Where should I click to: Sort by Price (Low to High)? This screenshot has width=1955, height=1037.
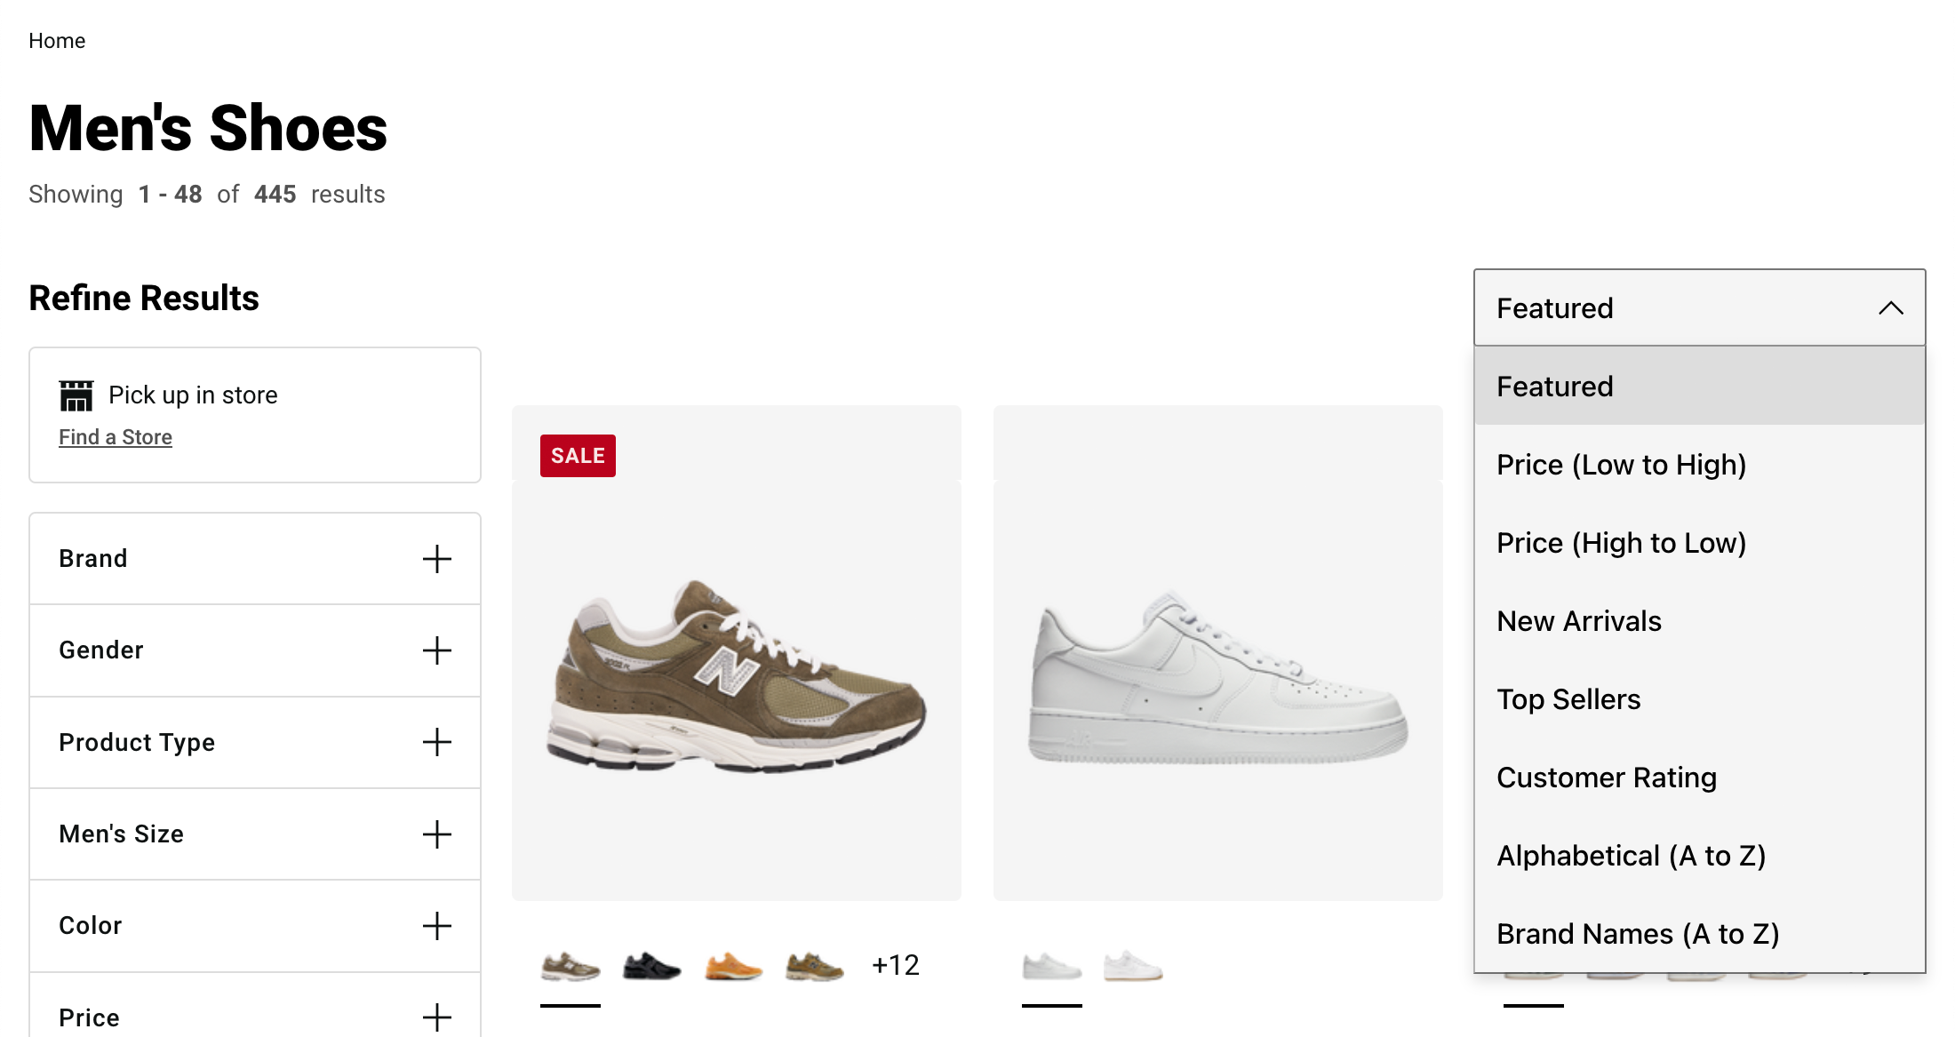point(1699,465)
